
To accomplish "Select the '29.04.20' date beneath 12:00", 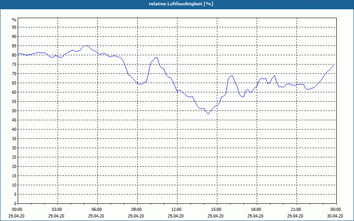I will [x=176, y=216].
